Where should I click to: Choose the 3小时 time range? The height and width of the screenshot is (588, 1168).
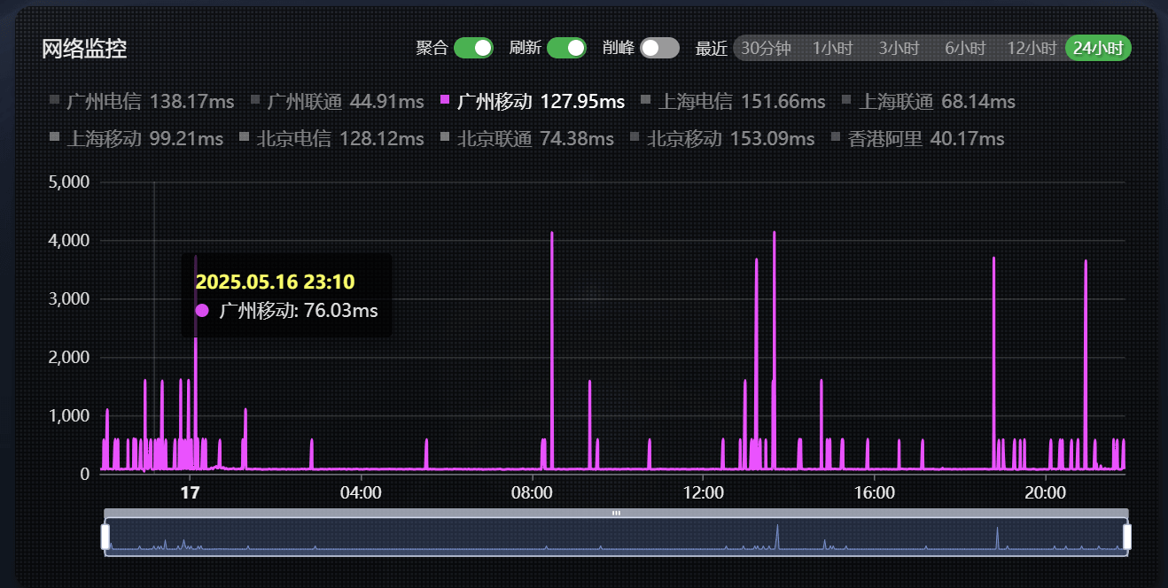click(899, 48)
